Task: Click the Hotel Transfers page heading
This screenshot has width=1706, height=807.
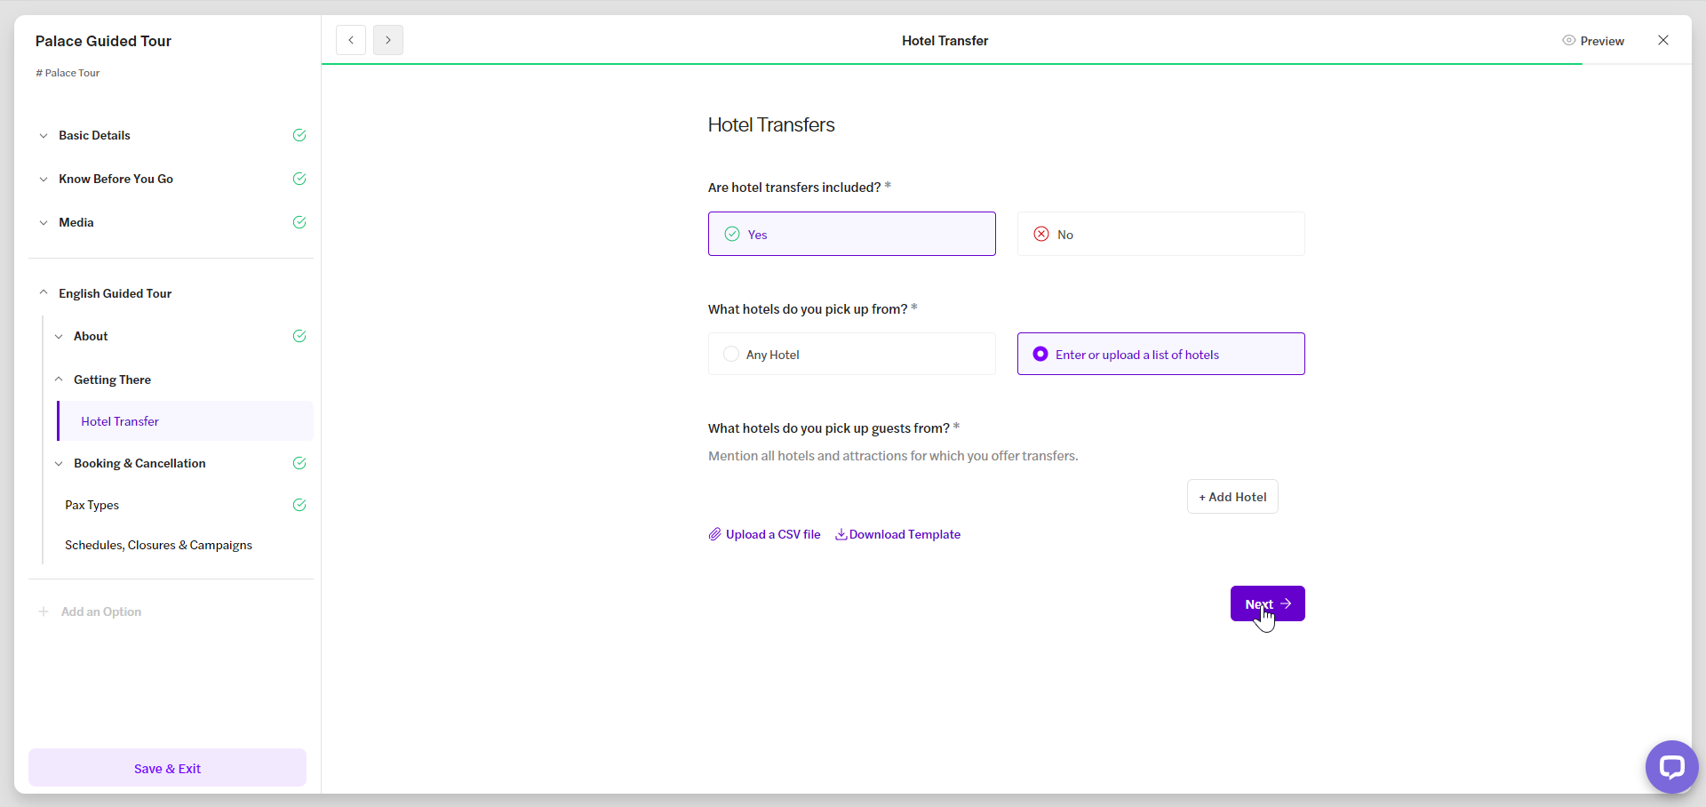Action: point(771,124)
